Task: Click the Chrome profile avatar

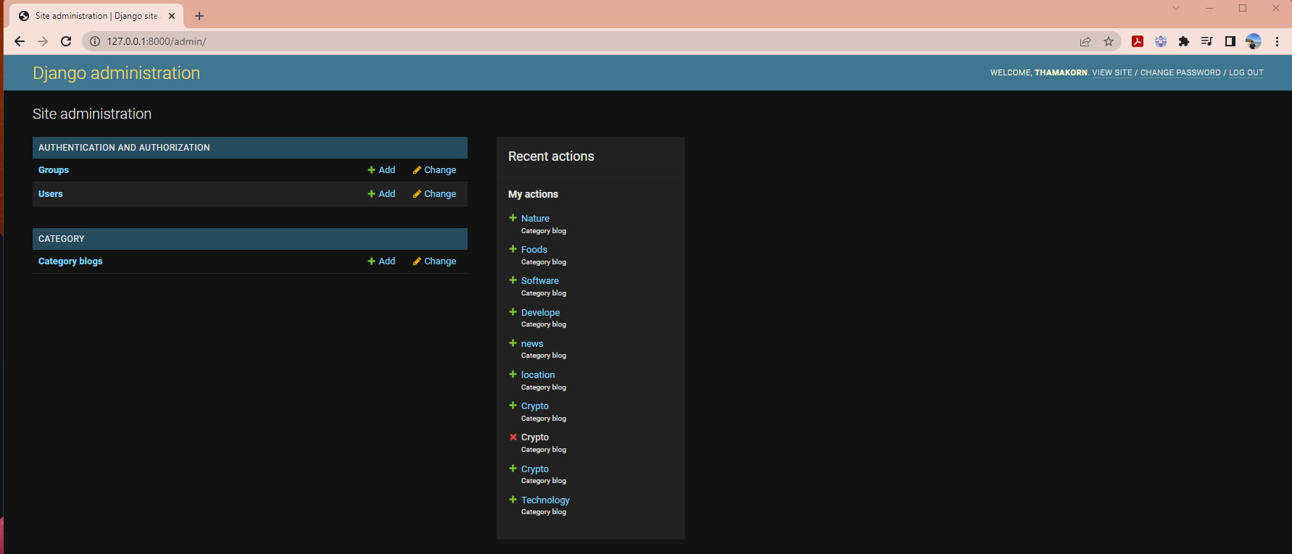Action: coord(1254,41)
